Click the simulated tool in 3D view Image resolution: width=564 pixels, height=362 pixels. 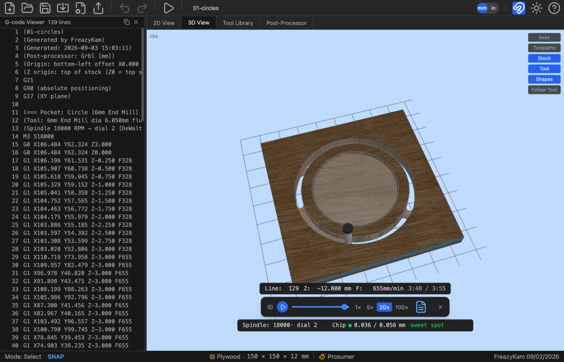[x=348, y=233]
